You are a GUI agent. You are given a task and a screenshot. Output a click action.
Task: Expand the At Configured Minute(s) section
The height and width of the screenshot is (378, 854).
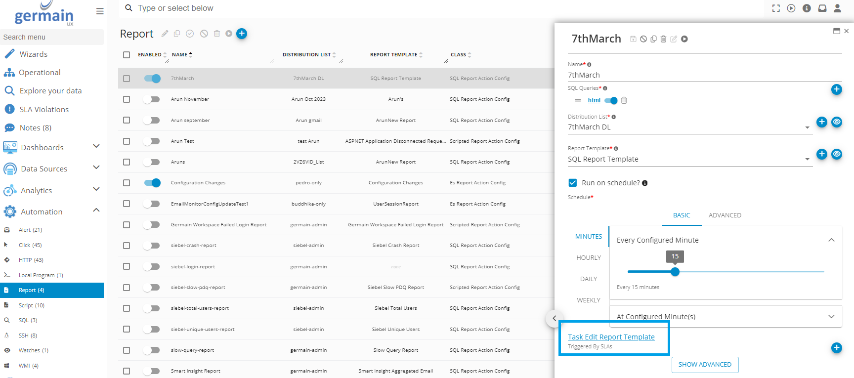click(831, 317)
